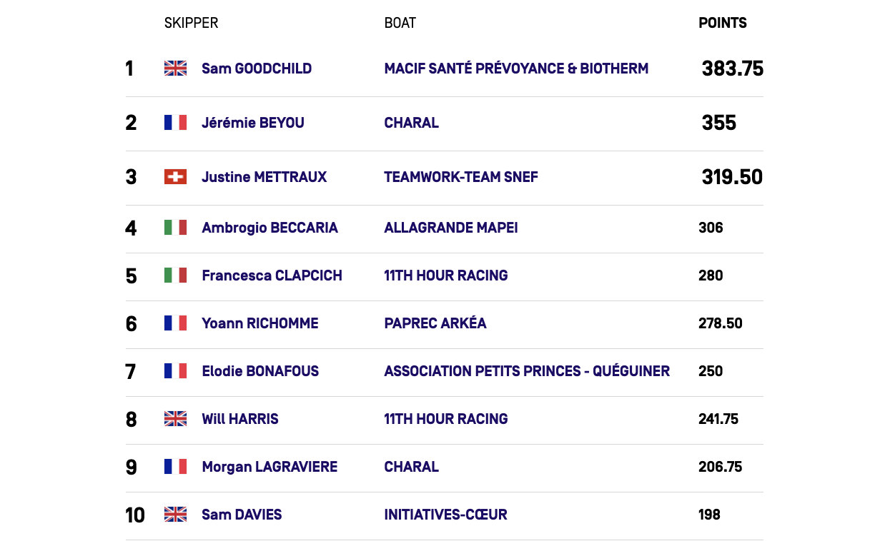This screenshot has width=895, height=541.
Task: Click the ALLAGRANDE MAPEI boat link
Action: pos(451,228)
